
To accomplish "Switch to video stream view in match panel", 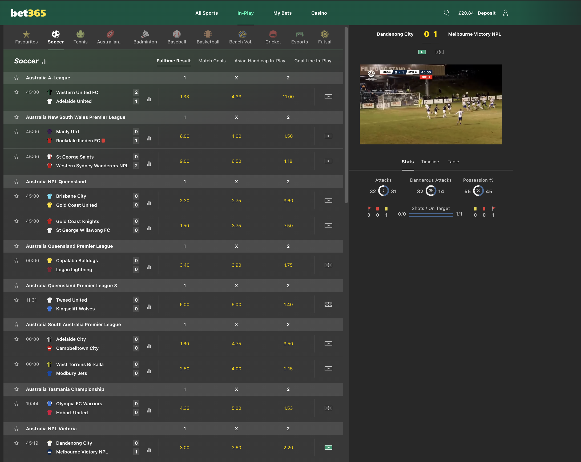I will pos(422,52).
